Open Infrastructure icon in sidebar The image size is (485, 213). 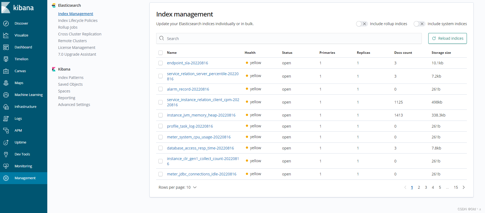coord(6,107)
